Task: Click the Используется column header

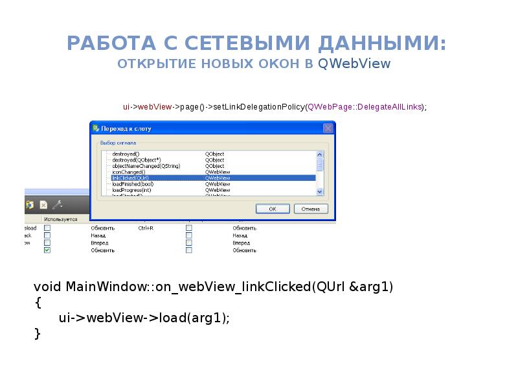Action: point(61,219)
